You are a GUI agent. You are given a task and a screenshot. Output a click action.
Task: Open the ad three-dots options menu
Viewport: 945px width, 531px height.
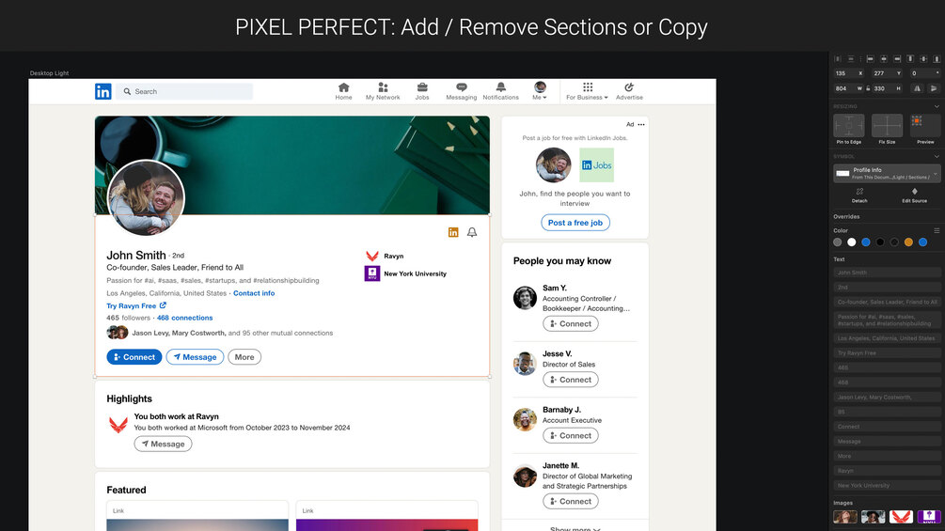click(x=641, y=125)
